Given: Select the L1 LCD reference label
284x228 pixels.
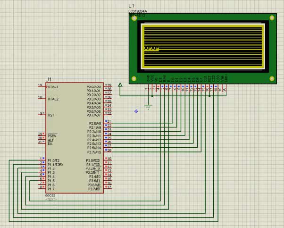Looking at the screenshot, I should click(131, 6).
